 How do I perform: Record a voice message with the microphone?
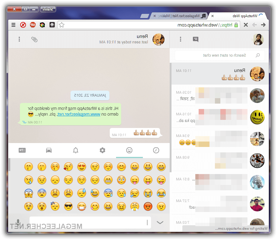(18, 223)
